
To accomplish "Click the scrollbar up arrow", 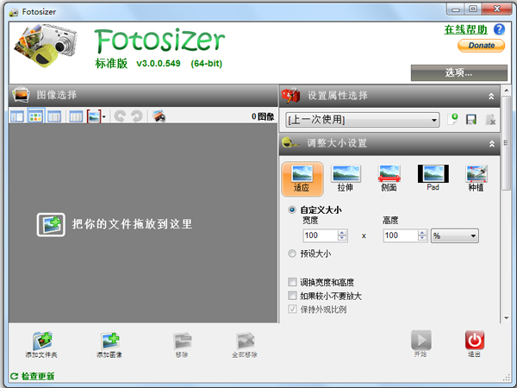I will [x=506, y=90].
